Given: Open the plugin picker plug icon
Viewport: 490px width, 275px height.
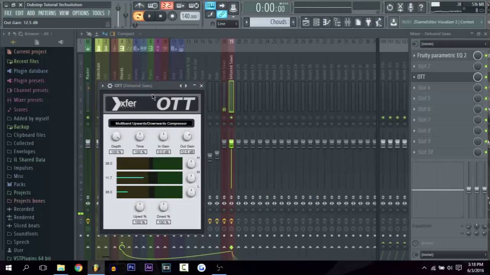Looking at the screenshot, I should click(368, 22).
